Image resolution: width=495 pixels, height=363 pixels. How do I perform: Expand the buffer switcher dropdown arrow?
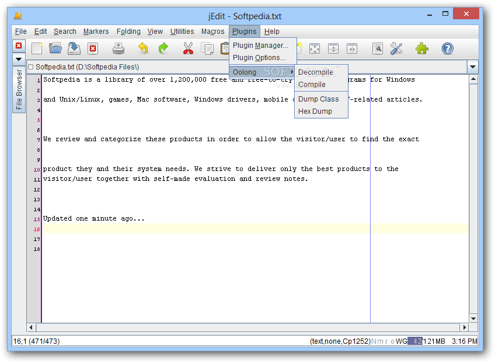(x=473, y=67)
